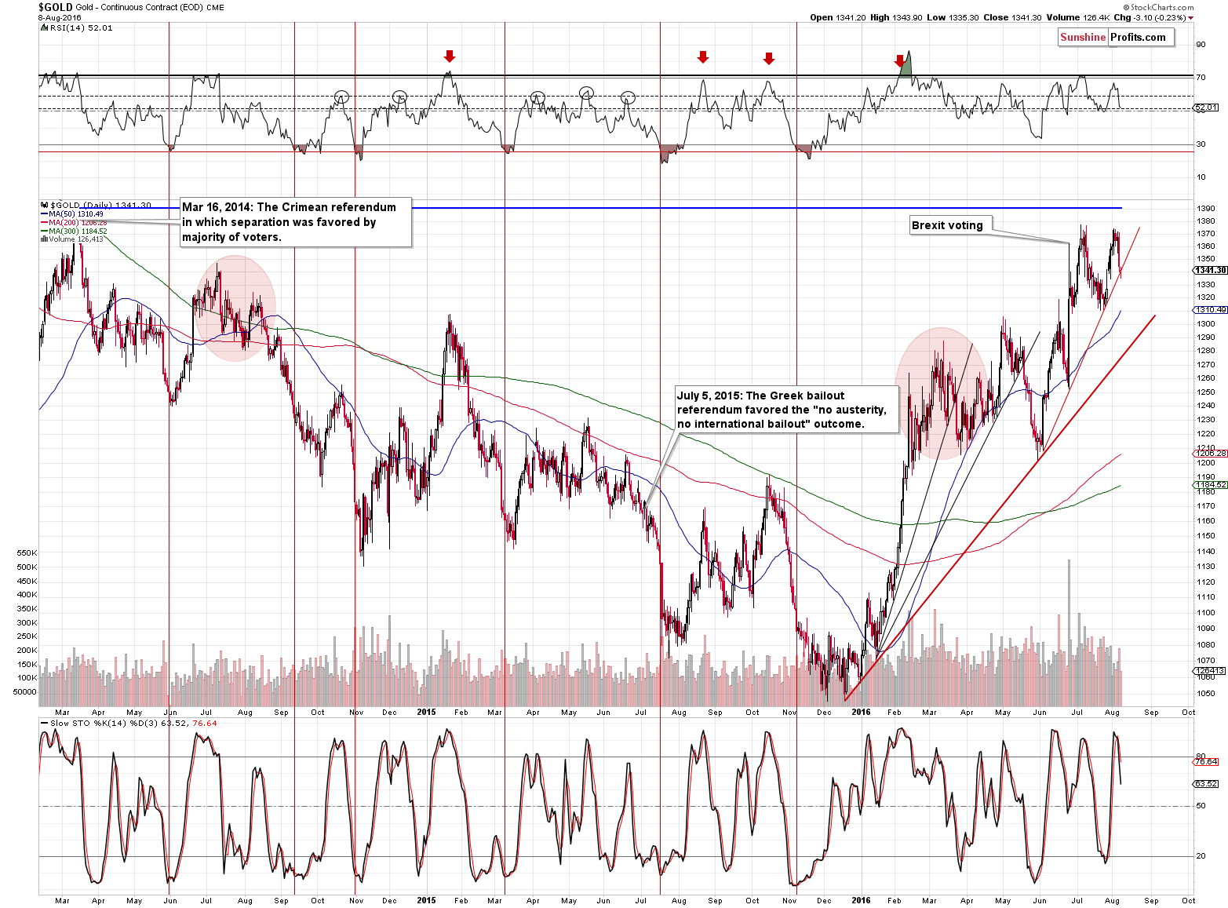The width and height of the screenshot is (1228, 908).
Task: Click the pink ellipse highlighting Jul-Aug 2014 prices
Action: (235, 308)
